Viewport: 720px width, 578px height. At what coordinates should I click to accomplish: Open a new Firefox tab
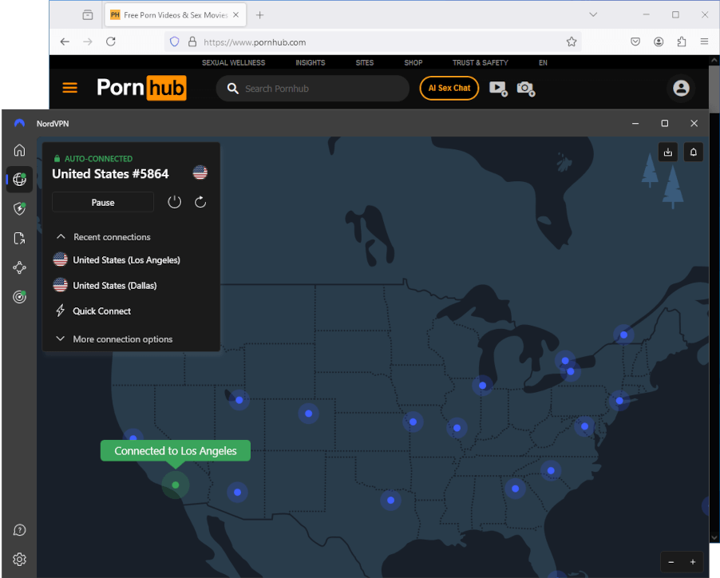click(x=260, y=15)
